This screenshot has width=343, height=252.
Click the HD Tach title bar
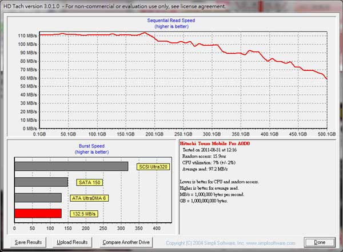[114, 5]
